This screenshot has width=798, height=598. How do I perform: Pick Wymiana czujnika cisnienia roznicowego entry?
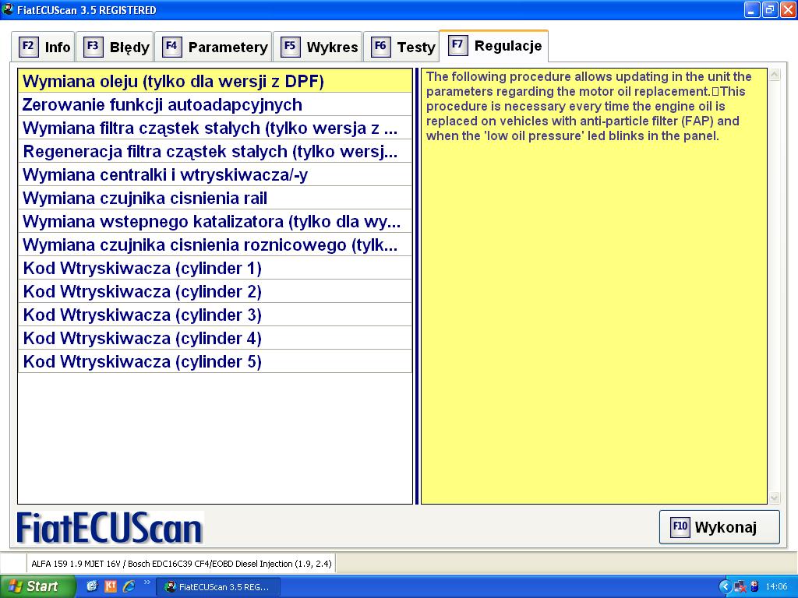click(215, 245)
